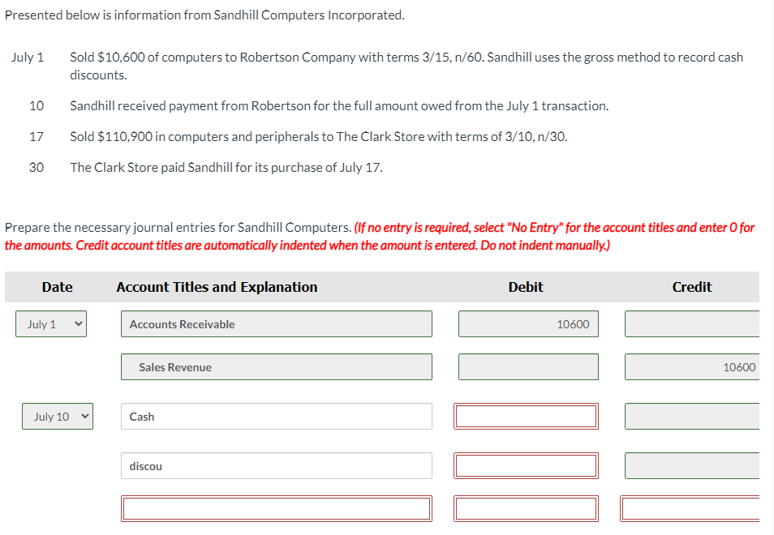The width and height of the screenshot is (774, 535).
Task: Click the debit field showing 10600
Action: tap(528, 323)
